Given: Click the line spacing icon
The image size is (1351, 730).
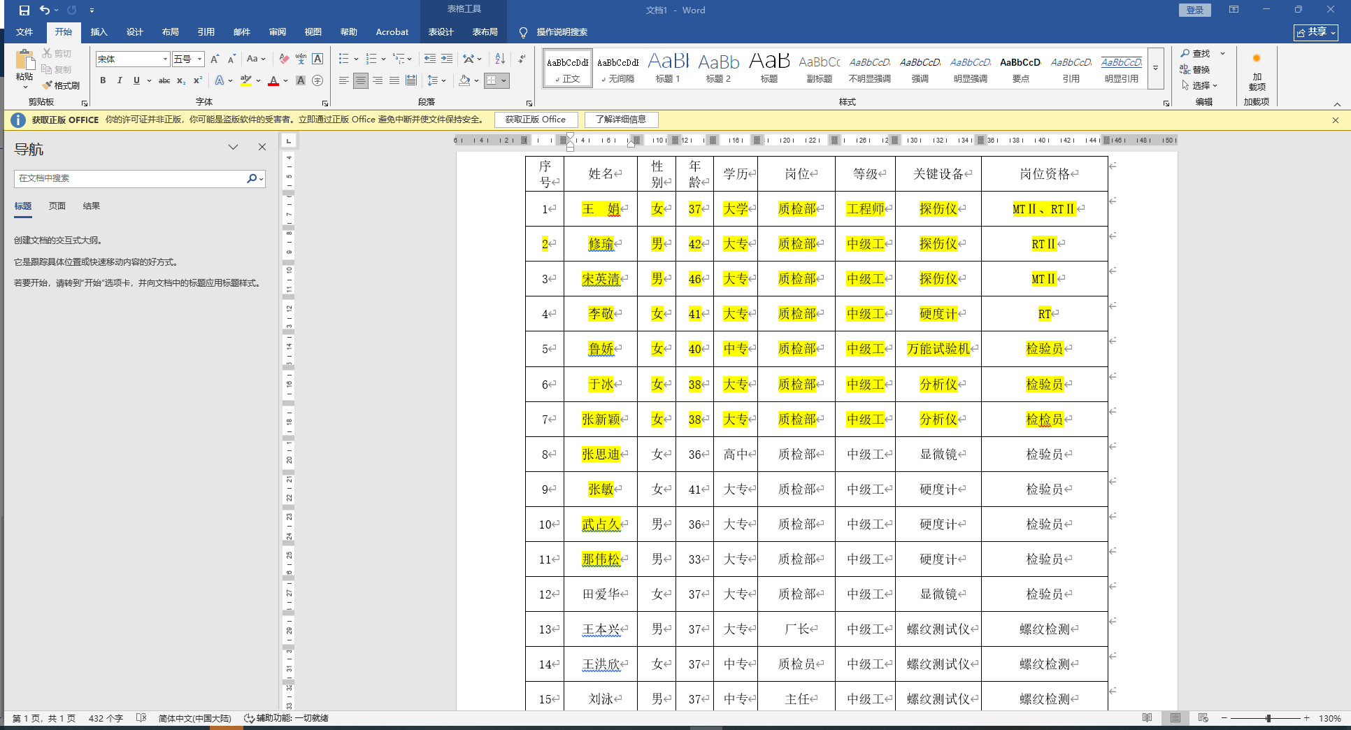Looking at the screenshot, I should coord(433,80).
